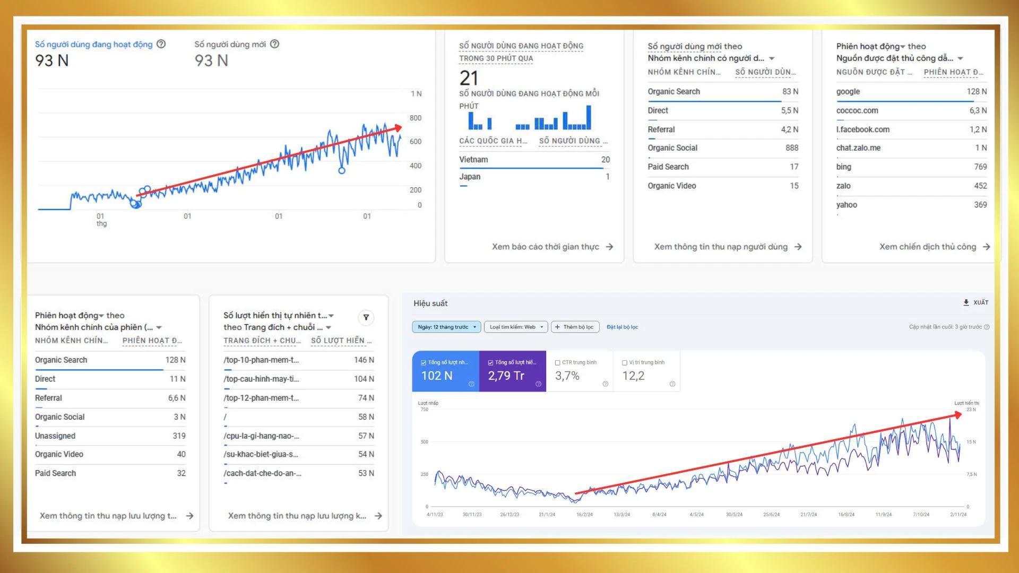Toggle Tổng số lượt nhấp checkbox
The image size is (1019, 573).
click(x=424, y=363)
